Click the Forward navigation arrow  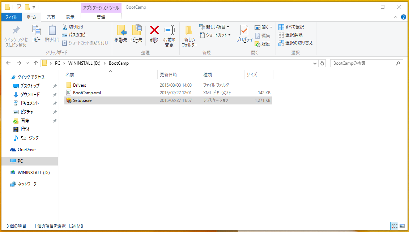click(x=19, y=63)
